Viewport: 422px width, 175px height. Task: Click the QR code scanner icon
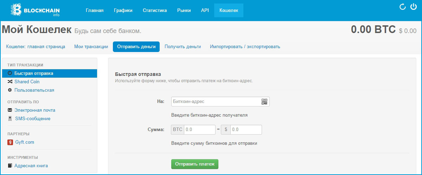[x=264, y=102]
